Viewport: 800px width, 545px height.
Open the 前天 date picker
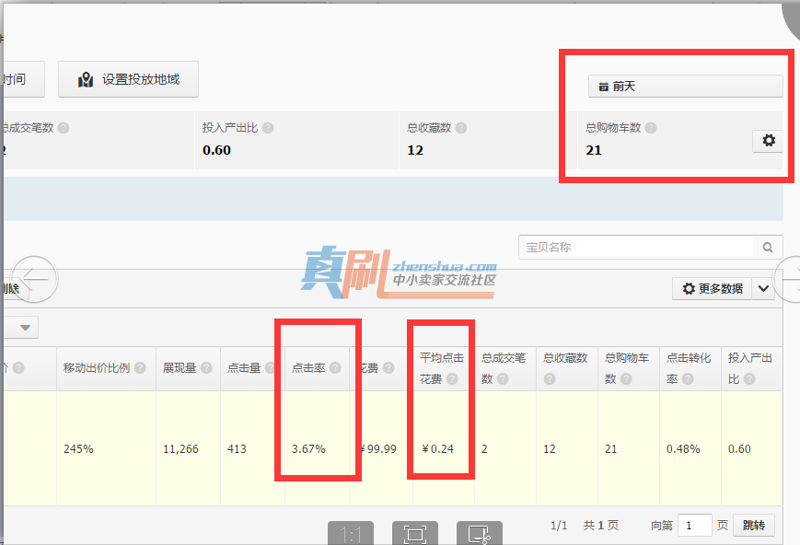click(685, 87)
